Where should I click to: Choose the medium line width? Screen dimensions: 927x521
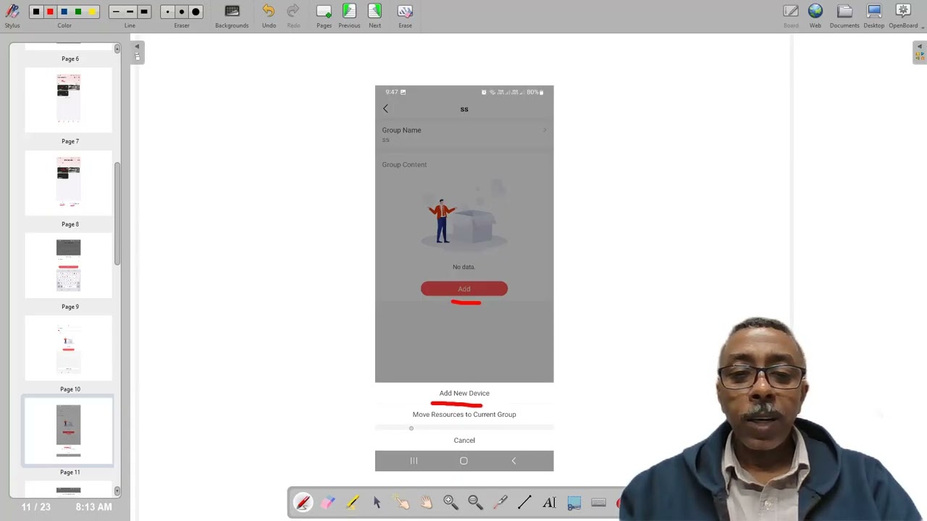pyautogui.click(x=130, y=12)
